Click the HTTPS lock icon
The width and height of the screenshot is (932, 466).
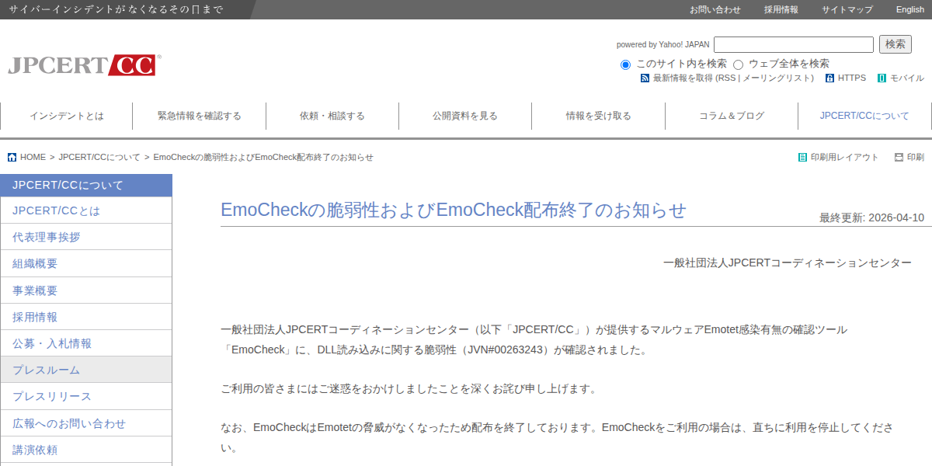pos(829,78)
